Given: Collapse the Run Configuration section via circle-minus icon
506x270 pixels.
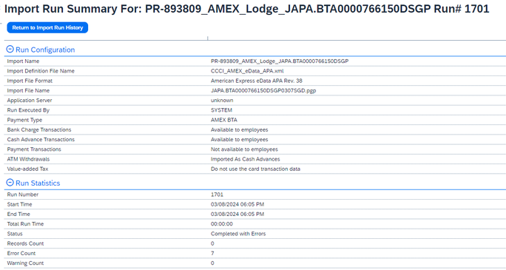Looking at the screenshot, I should (10, 50).
